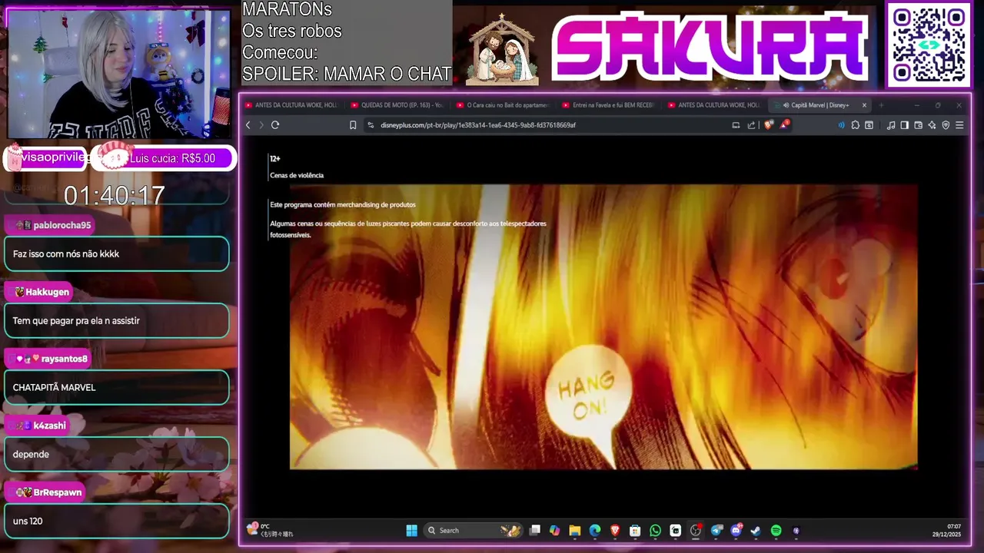The height and width of the screenshot is (553, 984).
Task: Toggle the browser sidebar panel icon
Action: (x=904, y=125)
